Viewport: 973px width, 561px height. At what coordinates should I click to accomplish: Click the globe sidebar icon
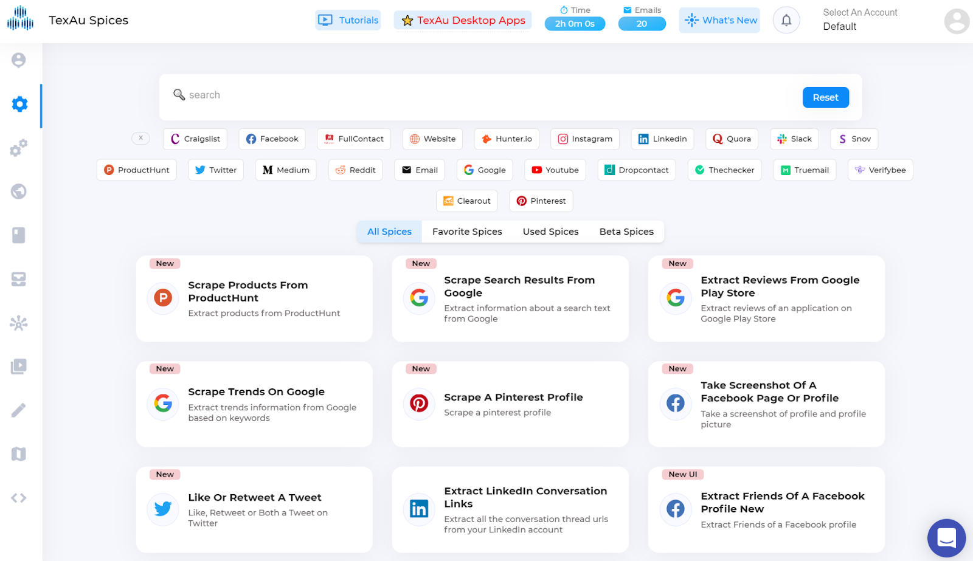click(x=19, y=191)
